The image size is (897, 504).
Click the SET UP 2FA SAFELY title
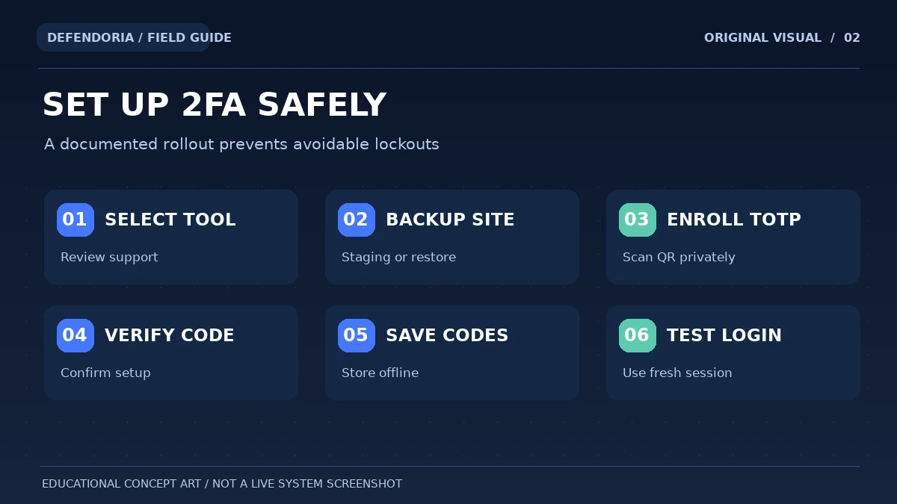pyautogui.click(x=215, y=105)
